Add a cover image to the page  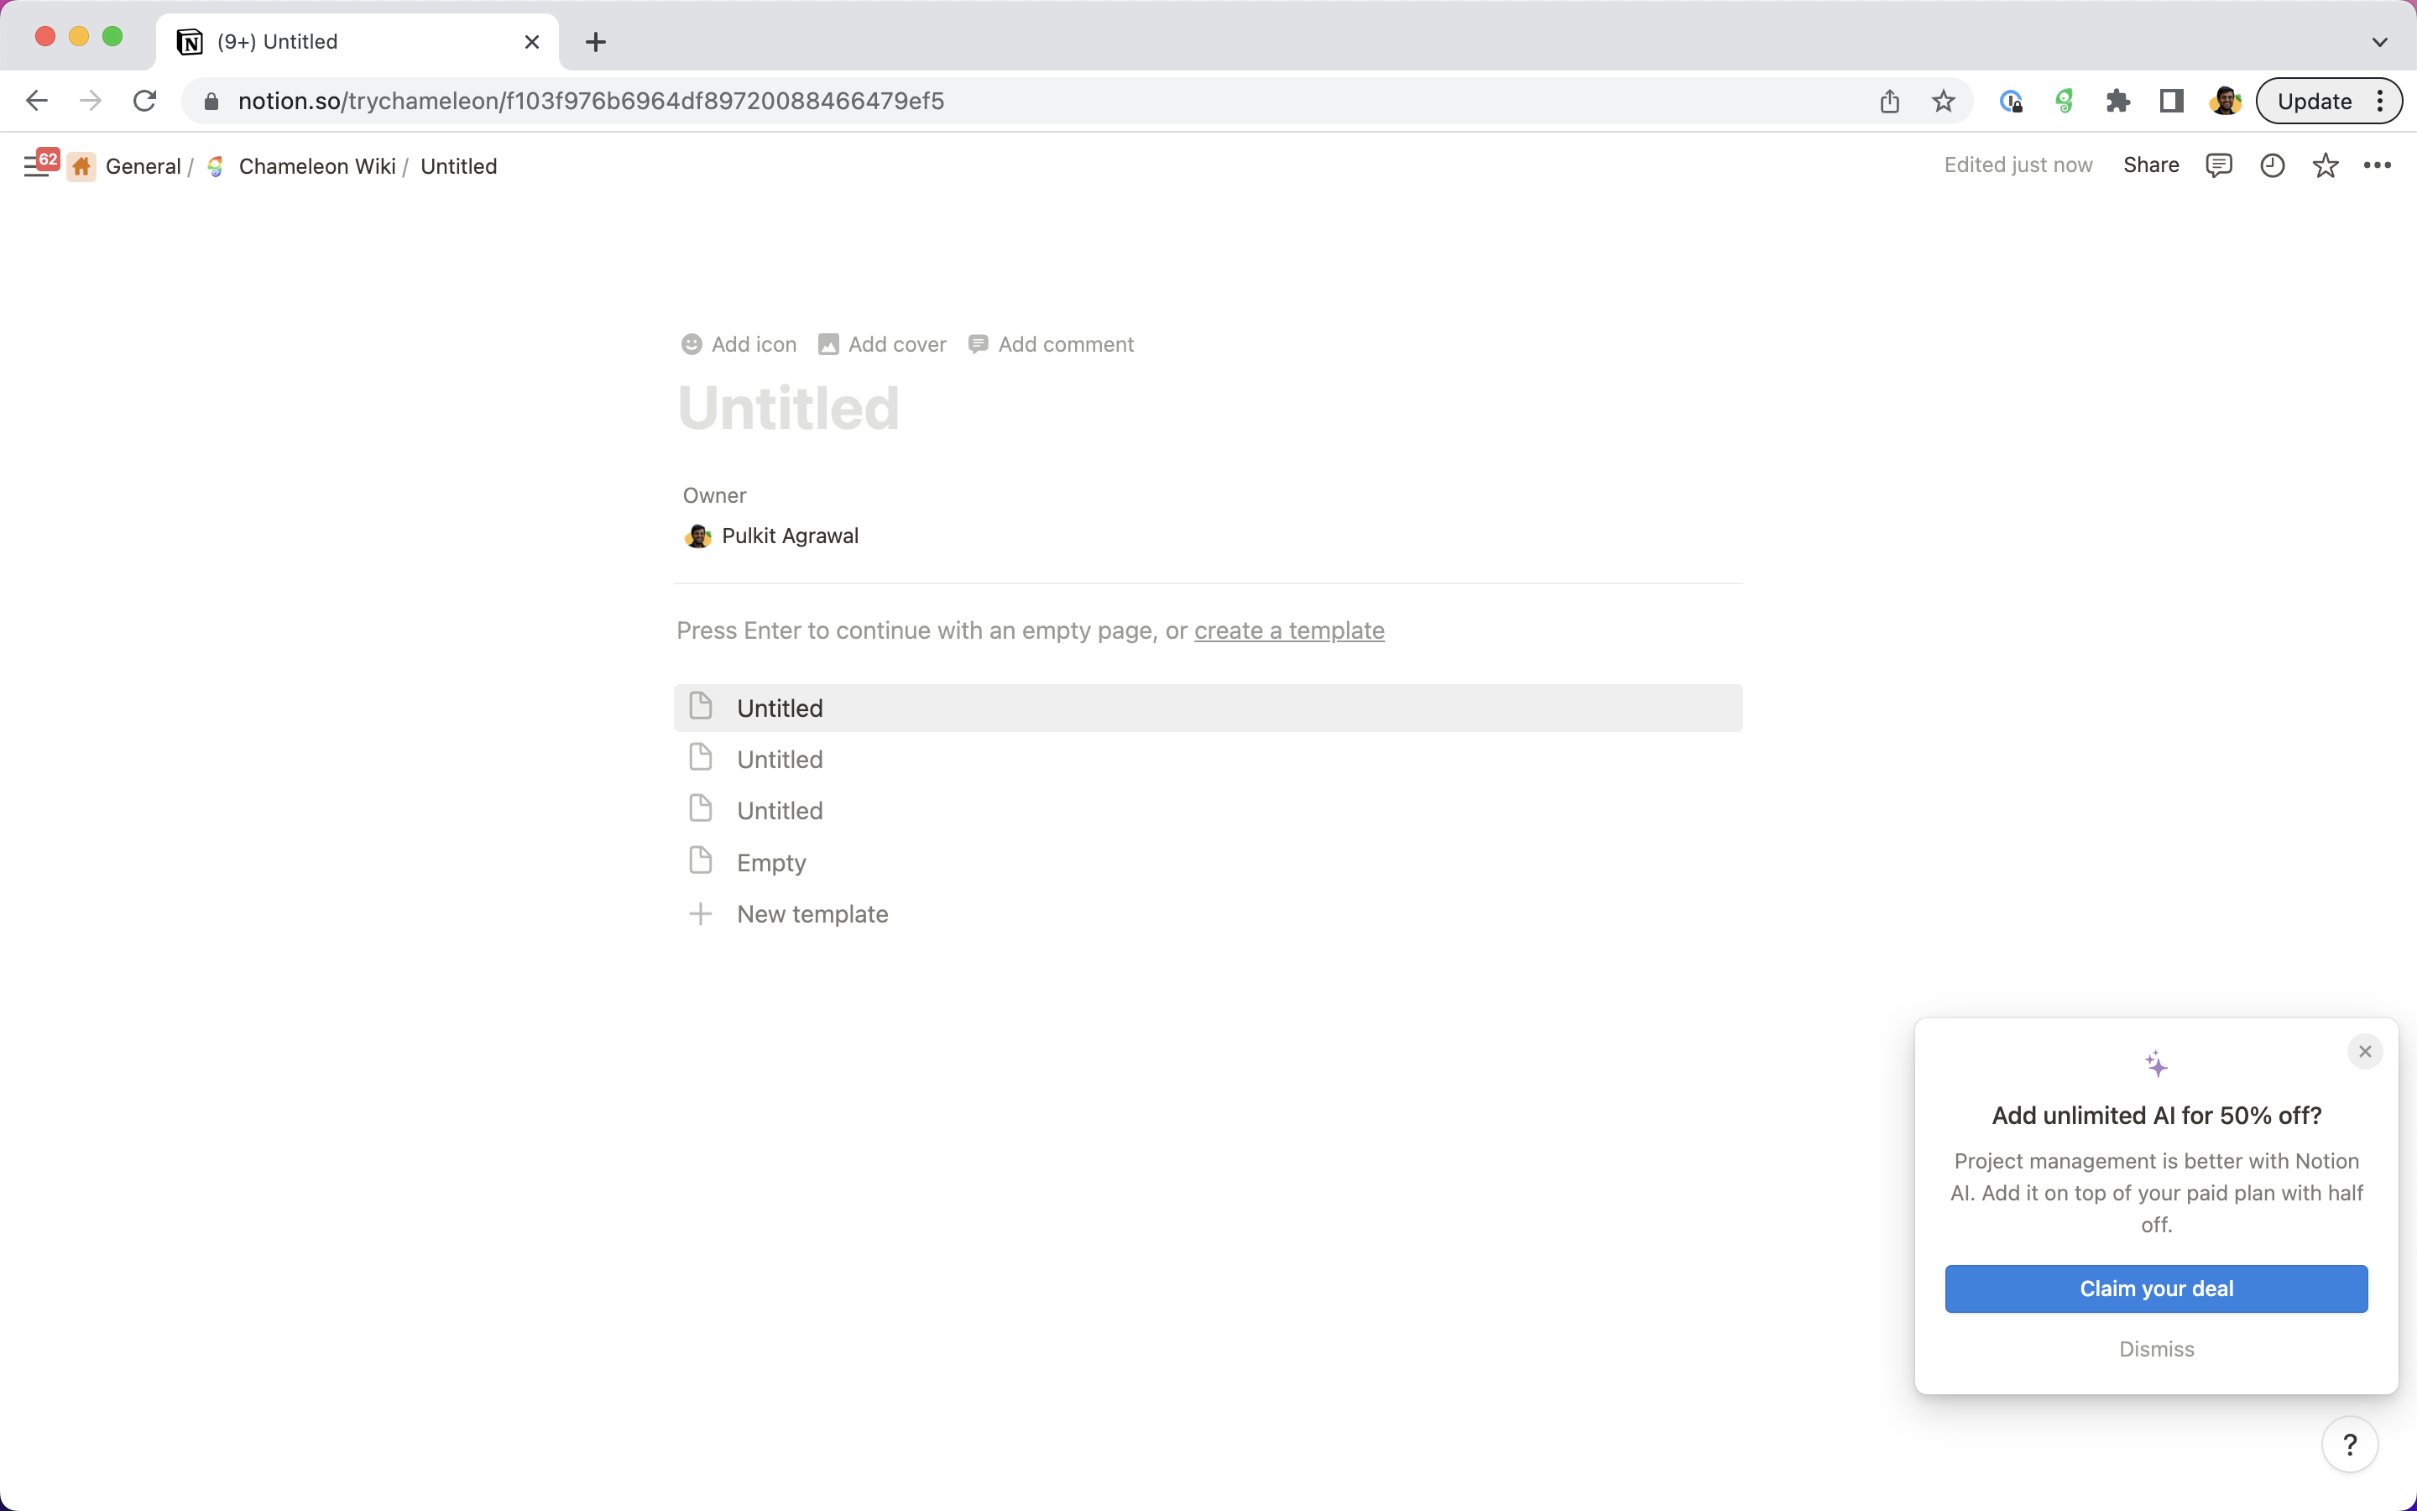(x=881, y=344)
